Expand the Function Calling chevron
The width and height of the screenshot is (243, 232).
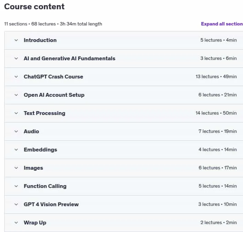click(x=16, y=186)
